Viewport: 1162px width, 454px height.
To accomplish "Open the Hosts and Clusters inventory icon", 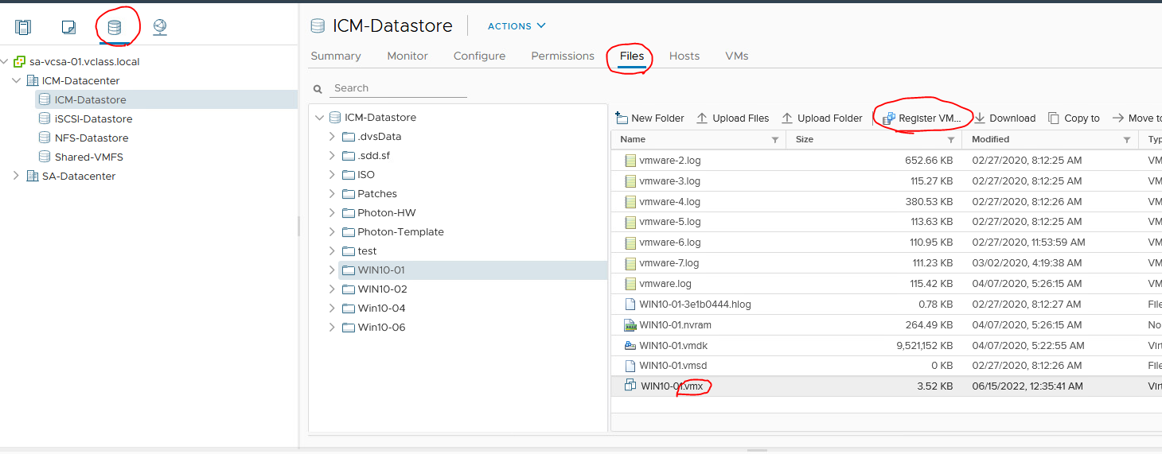I will 23,27.
